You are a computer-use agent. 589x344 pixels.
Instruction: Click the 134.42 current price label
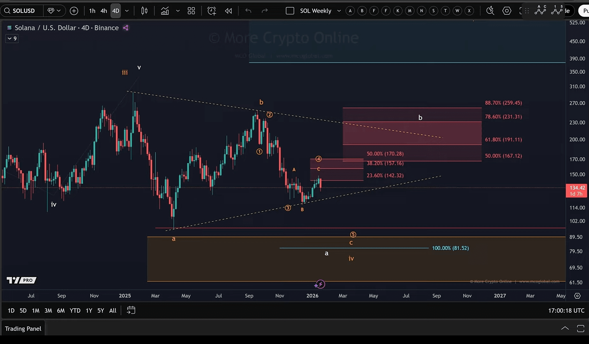pyautogui.click(x=577, y=191)
